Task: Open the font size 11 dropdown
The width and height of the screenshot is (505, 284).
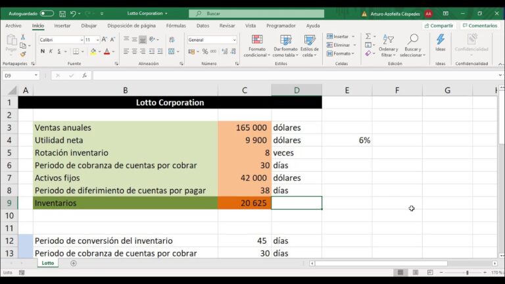Action: pos(97,39)
